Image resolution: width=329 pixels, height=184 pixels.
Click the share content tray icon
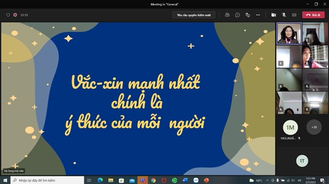pos(294,15)
